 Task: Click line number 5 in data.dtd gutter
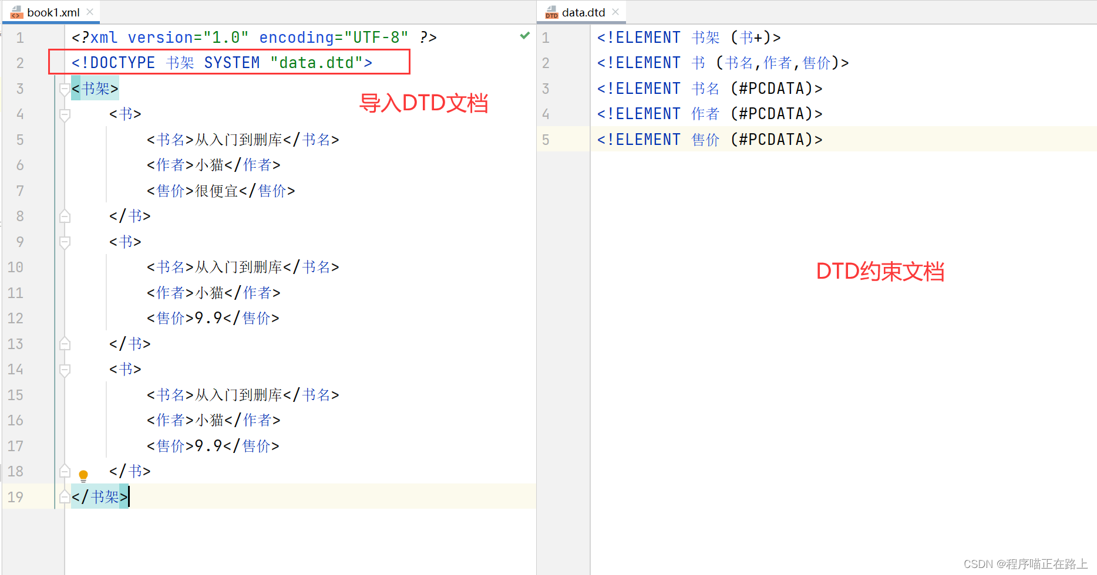pyautogui.click(x=546, y=140)
